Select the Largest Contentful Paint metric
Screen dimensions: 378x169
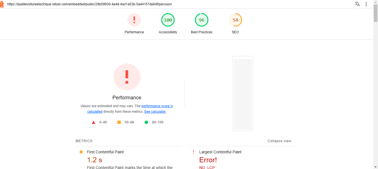point(220,152)
